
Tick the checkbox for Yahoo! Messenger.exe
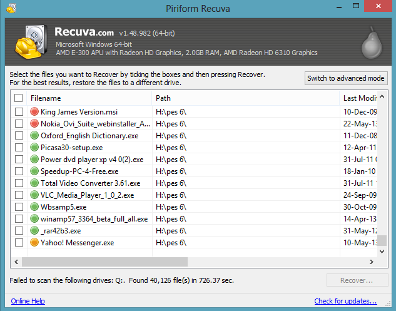[19, 242]
